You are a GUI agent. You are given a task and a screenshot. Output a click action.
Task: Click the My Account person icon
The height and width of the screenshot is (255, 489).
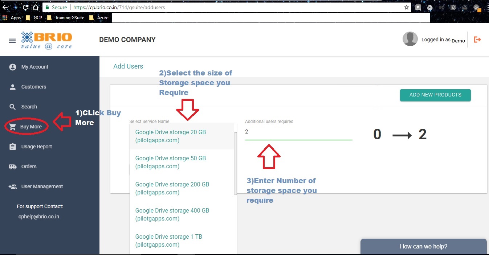coord(13,67)
